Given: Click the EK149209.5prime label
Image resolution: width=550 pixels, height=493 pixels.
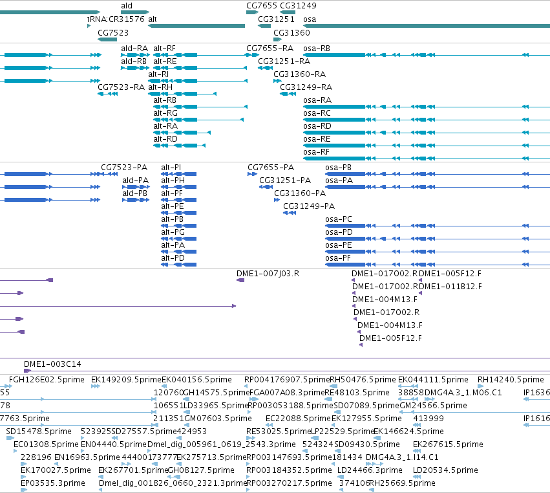Looking at the screenshot, I should pos(126,380).
